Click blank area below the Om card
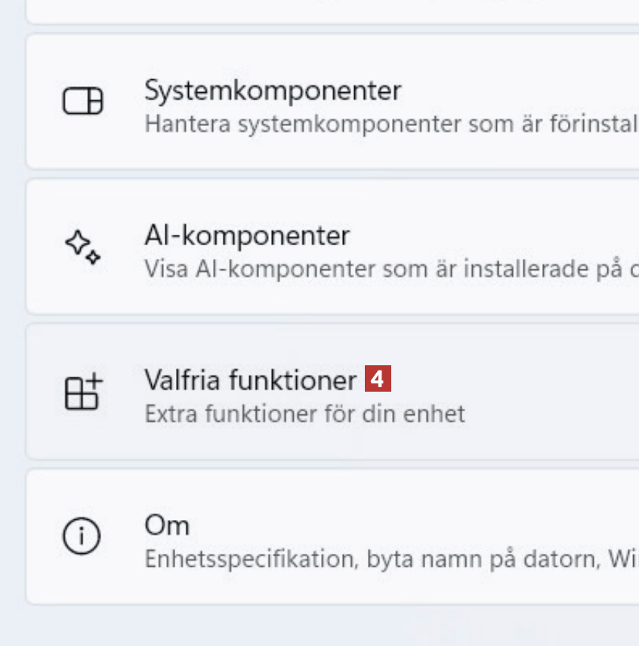Image resolution: width=639 pixels, height=646 pixels. click(332, 625)
